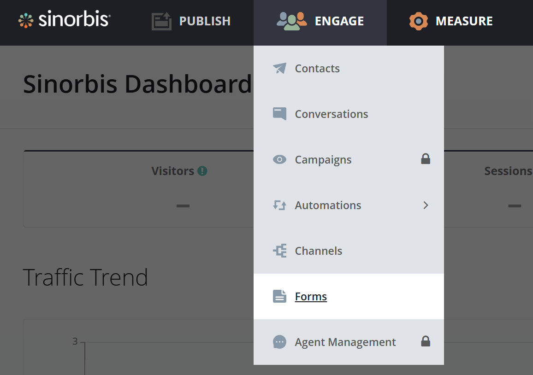
Task: Click the Engage people icon
Action: 291,21
